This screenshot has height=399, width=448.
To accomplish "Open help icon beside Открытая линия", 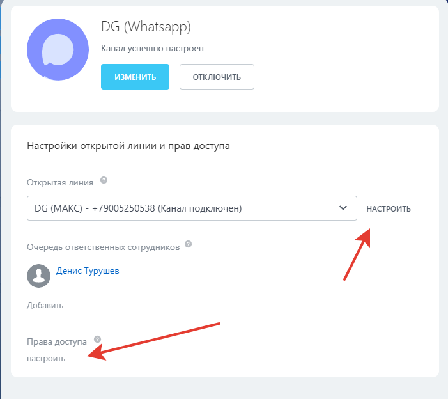I will click(x=104, y=180).
